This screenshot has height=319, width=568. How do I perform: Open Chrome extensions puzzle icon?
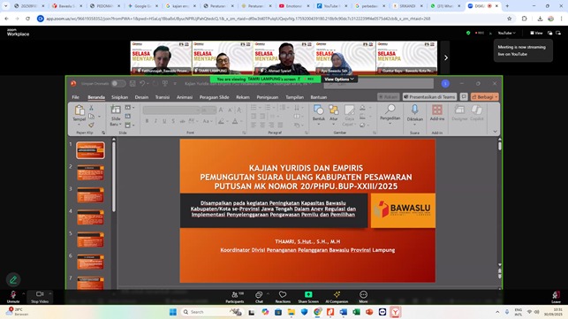[x=524, y=19]
